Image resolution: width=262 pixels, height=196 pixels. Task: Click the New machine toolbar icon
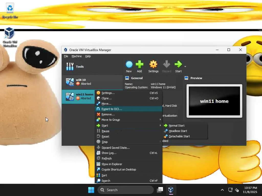[x=129, y=65]
